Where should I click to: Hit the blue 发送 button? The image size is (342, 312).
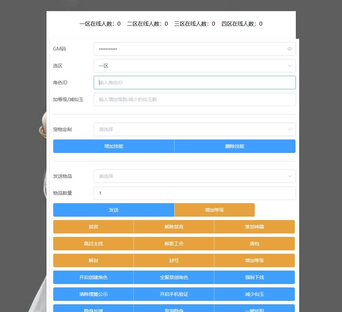[x=114, y=210]
